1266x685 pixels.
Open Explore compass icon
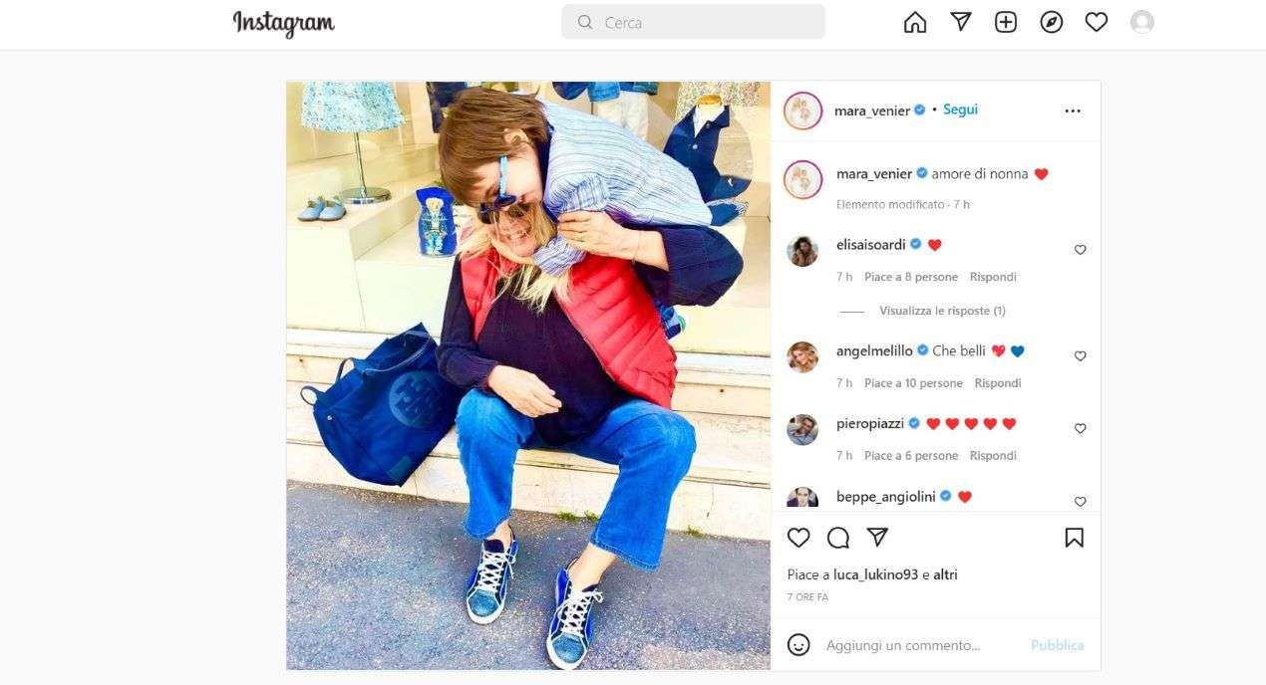pyautogui.click(x=1052, y=22)
